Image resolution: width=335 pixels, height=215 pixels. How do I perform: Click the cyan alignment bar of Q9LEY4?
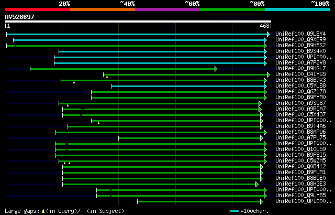tap(137, 34)
